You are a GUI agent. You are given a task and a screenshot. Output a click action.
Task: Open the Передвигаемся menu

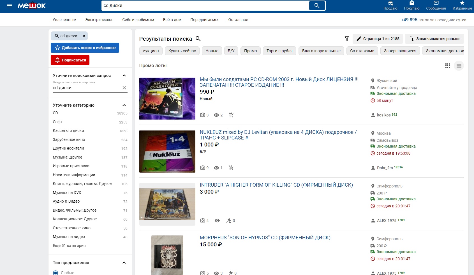[205, 20]
